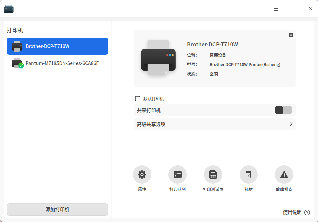Select Pantum-M7185DN-Series-6CA86F in printer list
This screenshot has height=222, width=318.
point(58,63)
